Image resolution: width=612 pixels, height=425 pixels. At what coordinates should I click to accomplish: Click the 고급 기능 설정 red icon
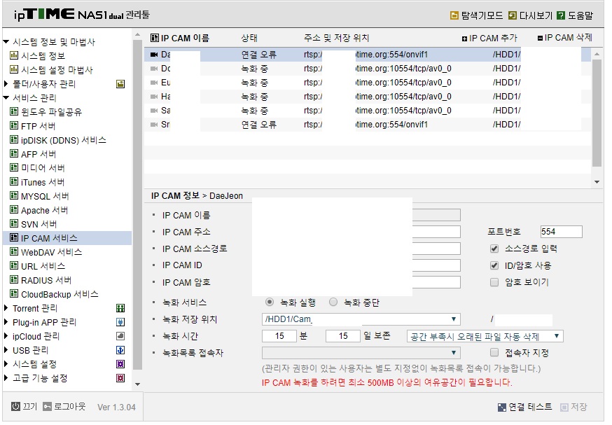(120, 378)
